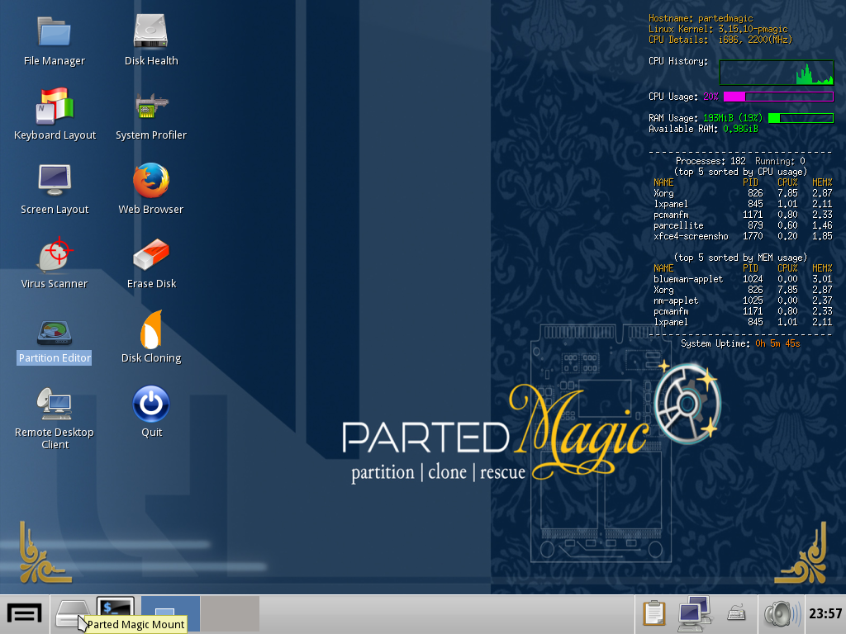846x634 pixels.
Task: Click the magenta CPU Usage bar
Action: click(778, 97)
